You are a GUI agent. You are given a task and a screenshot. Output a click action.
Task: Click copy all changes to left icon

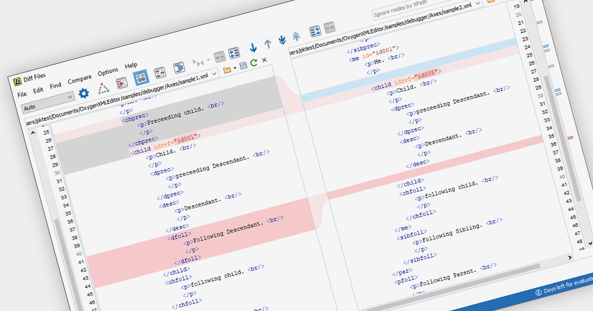coord(234,53)
